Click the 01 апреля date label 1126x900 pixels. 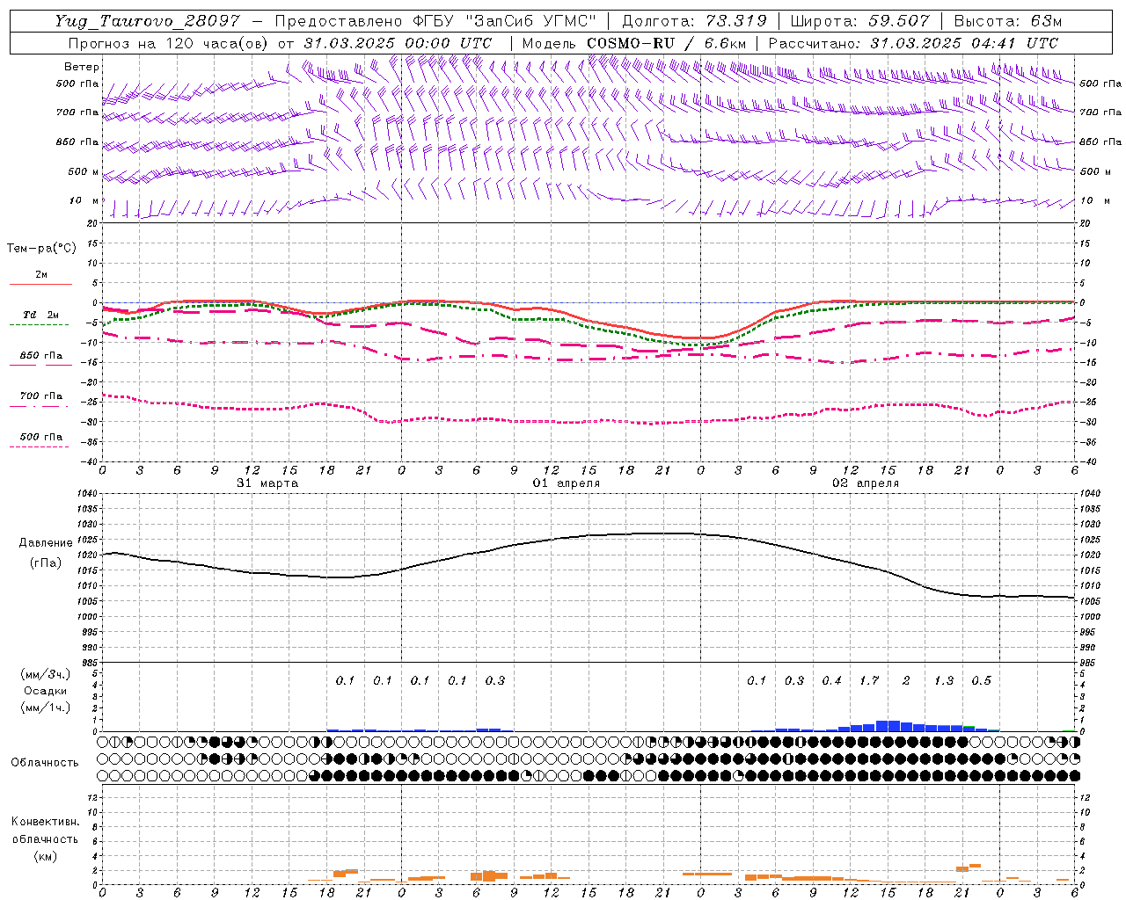(x=567, y=483)
